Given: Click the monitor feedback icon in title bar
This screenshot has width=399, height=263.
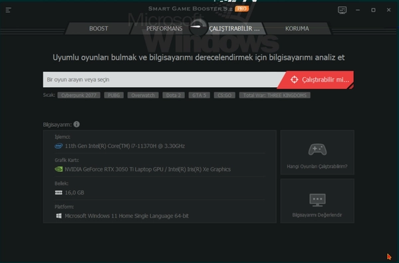Looking at the screenshot, I should click(342, 10).
